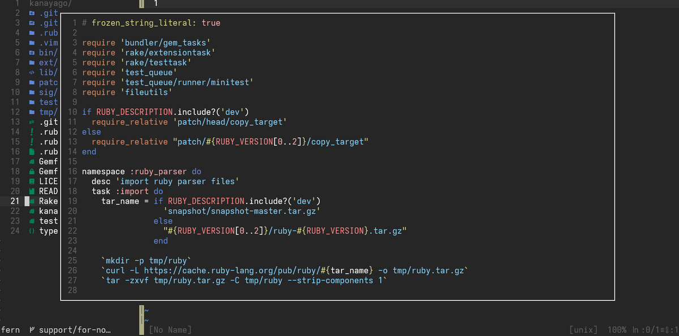
Task: Select the Rake file entry
Action: pos(49,201)
